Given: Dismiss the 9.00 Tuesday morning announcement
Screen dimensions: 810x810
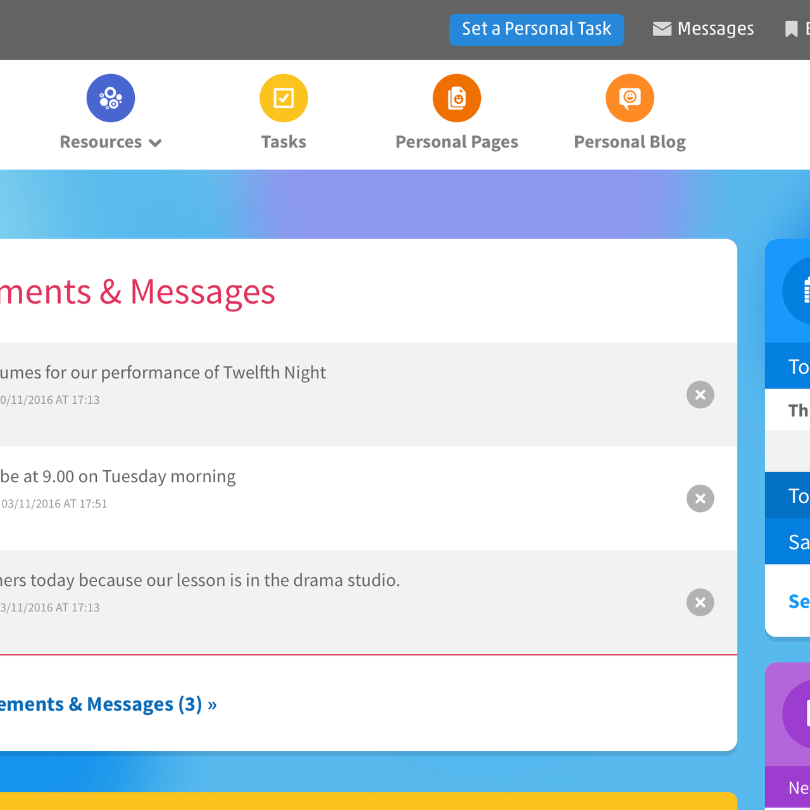Looking at the screenshot, I should tap(700, 498).
